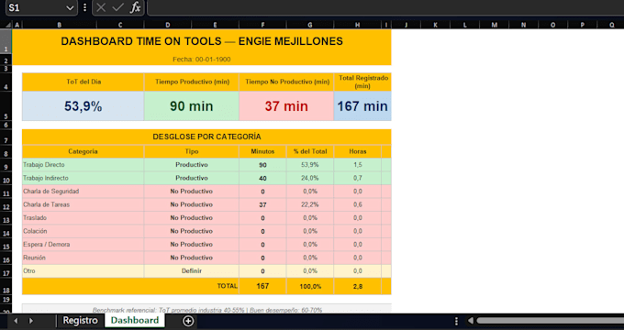624x330 pixels.
Task: Select the Traslado category cell
Action: point(84,218)
